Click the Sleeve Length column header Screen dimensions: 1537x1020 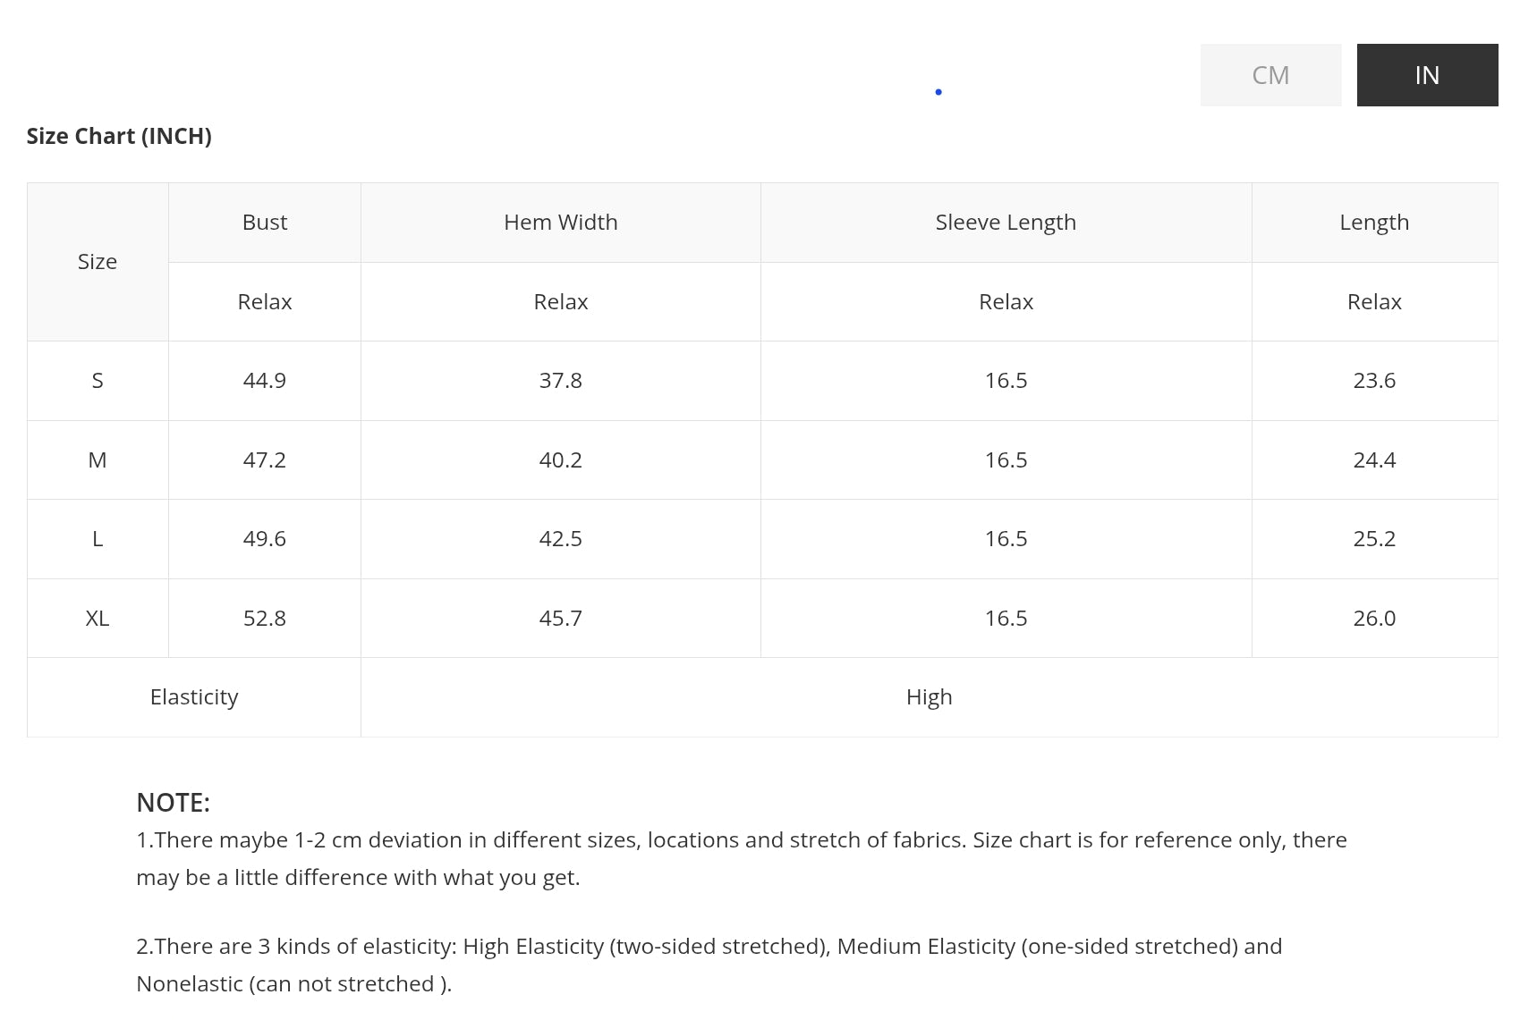[1006, 223]
